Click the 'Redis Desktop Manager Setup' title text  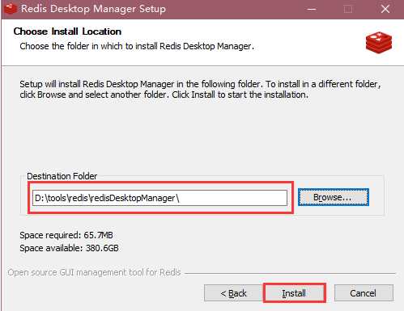[93, 9]
